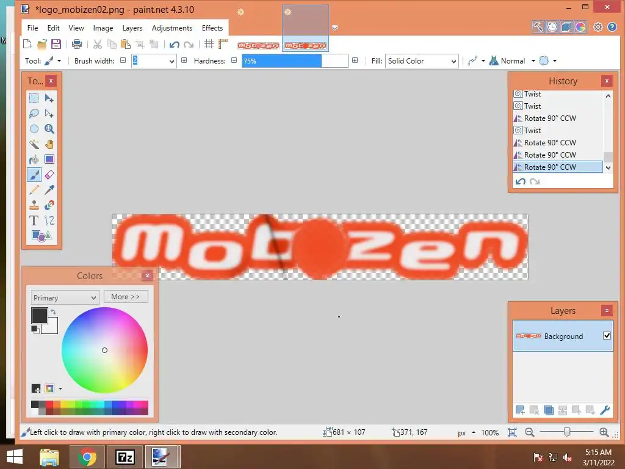Select the Lasso Select tool
The height and width of the screenshot is (469, 625).
point(34,113)
